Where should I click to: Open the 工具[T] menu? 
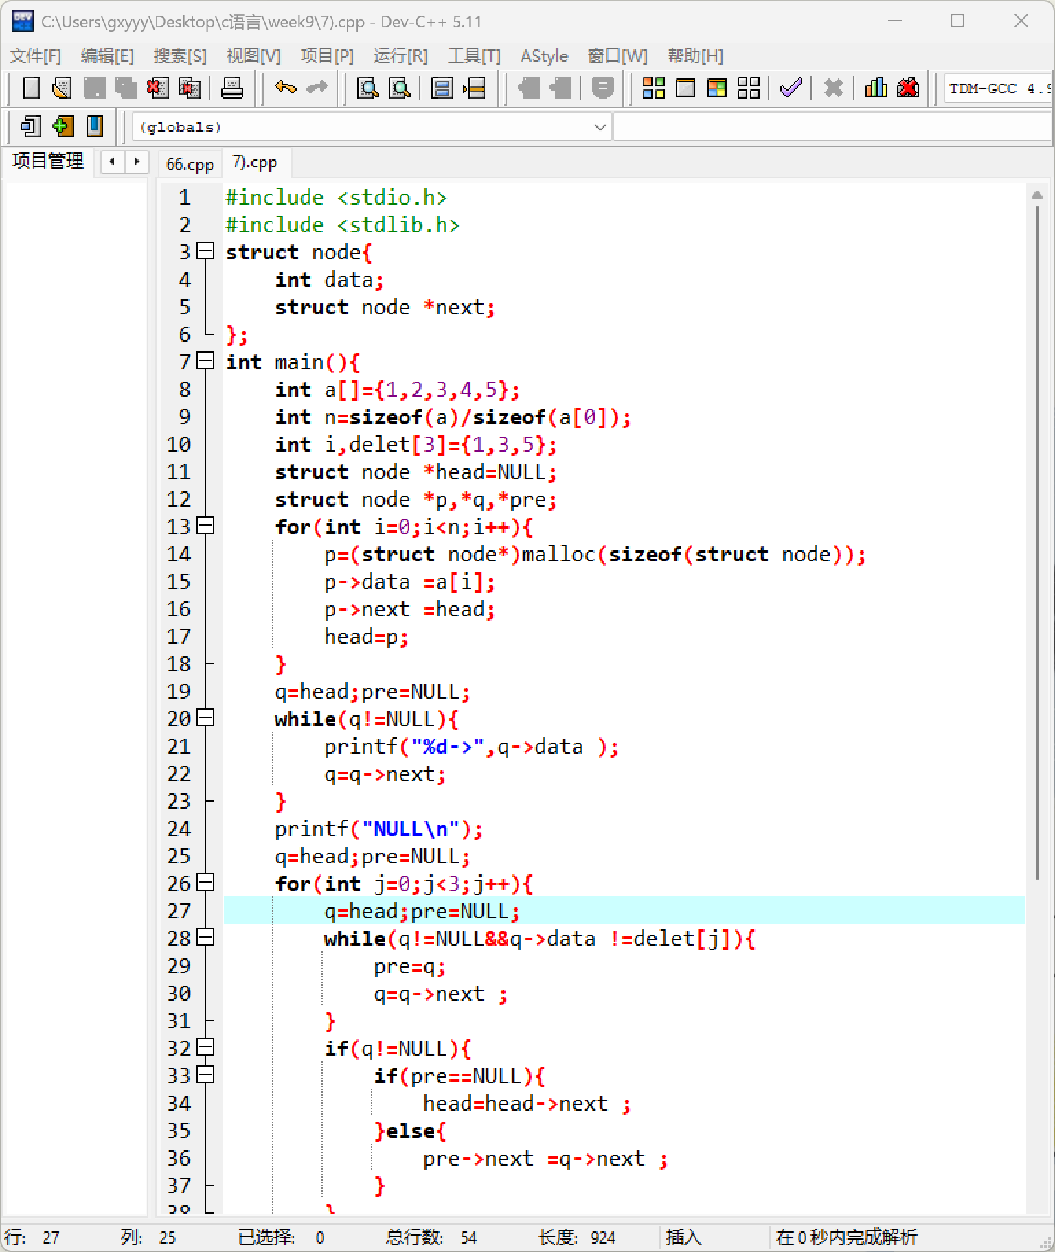click(474, 56)
